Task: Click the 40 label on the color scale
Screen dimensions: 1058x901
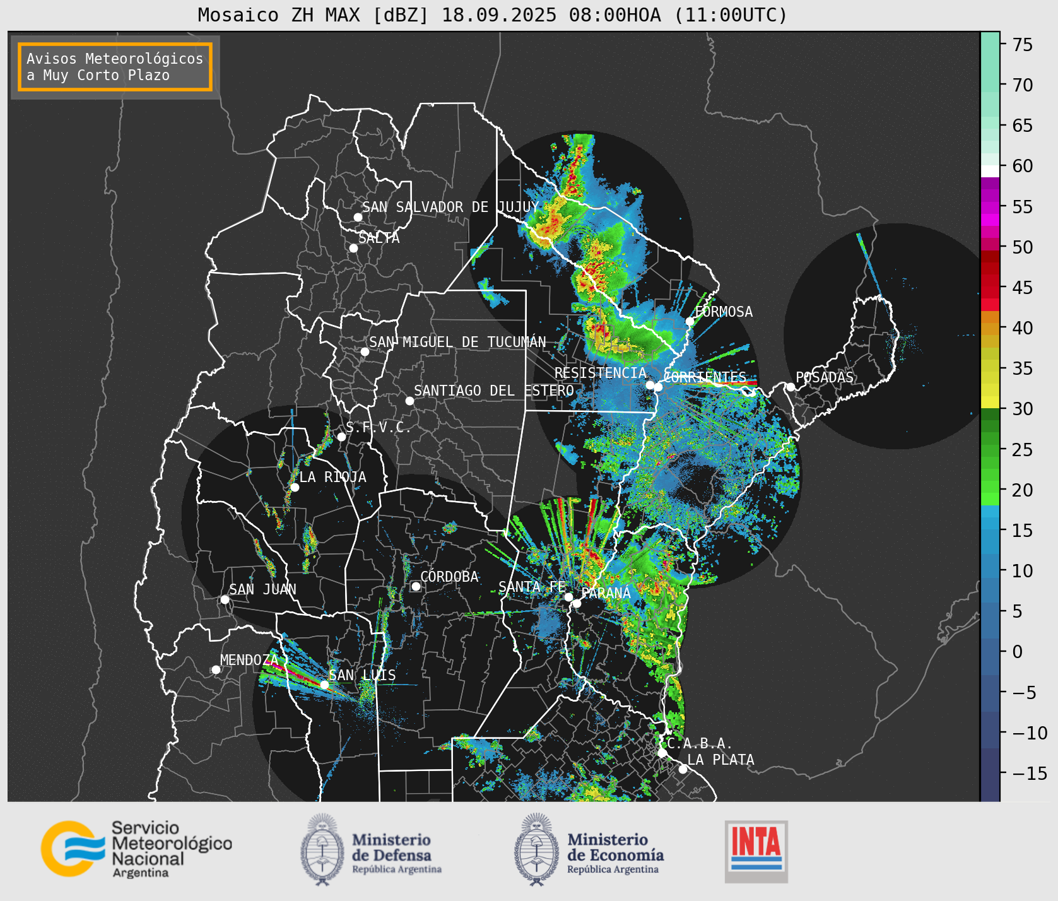Action: click(x=1022, y=328)
